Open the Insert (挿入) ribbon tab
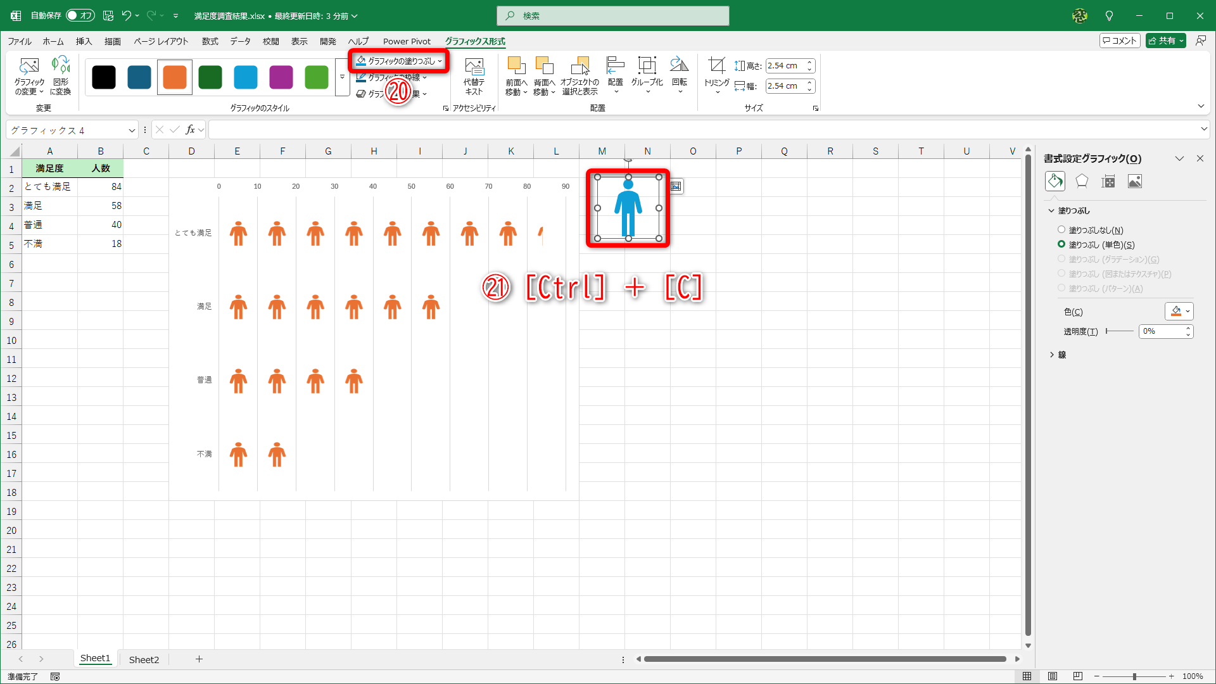This screenshot has height=684, width=1216. click(84, 41)
